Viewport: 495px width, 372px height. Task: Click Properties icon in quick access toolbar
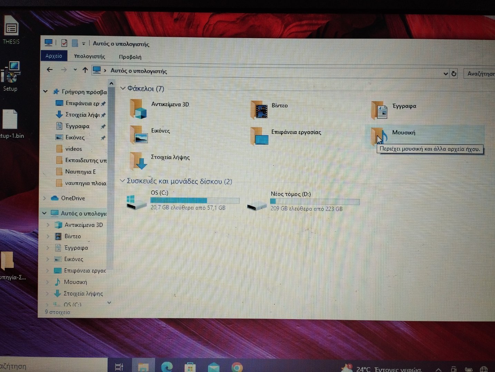point(64,43)
